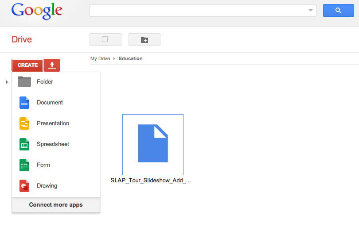
Task: Select the red Drawing icon
Action: [24, 186]
